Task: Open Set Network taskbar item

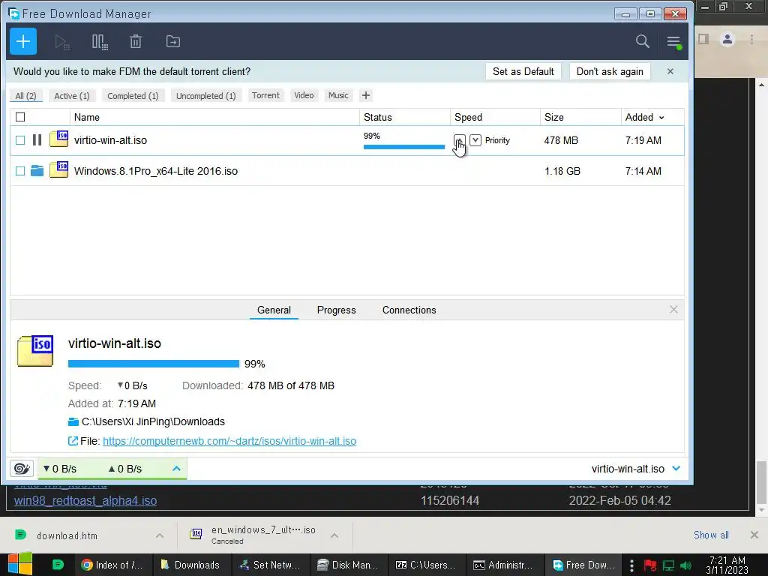Action: coord(270,565)
